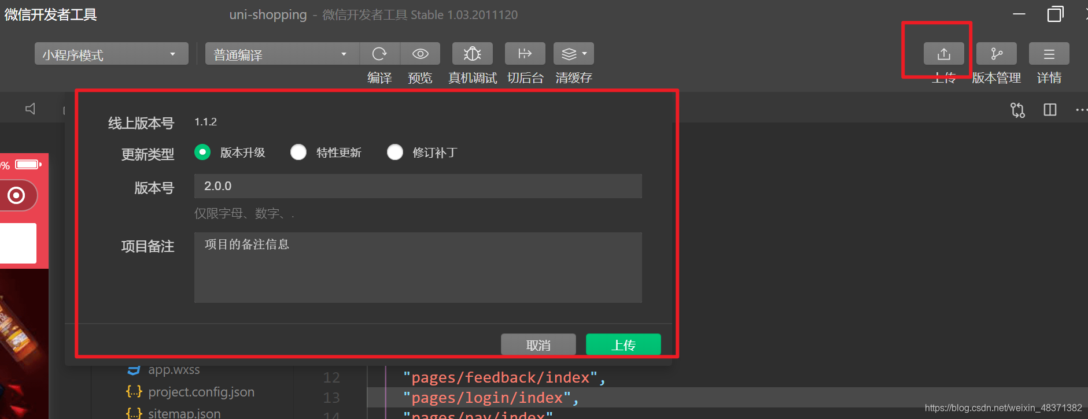Click the project remarks text area
Viewport: 1088px width, 419px height.
[x=418, y=268]
